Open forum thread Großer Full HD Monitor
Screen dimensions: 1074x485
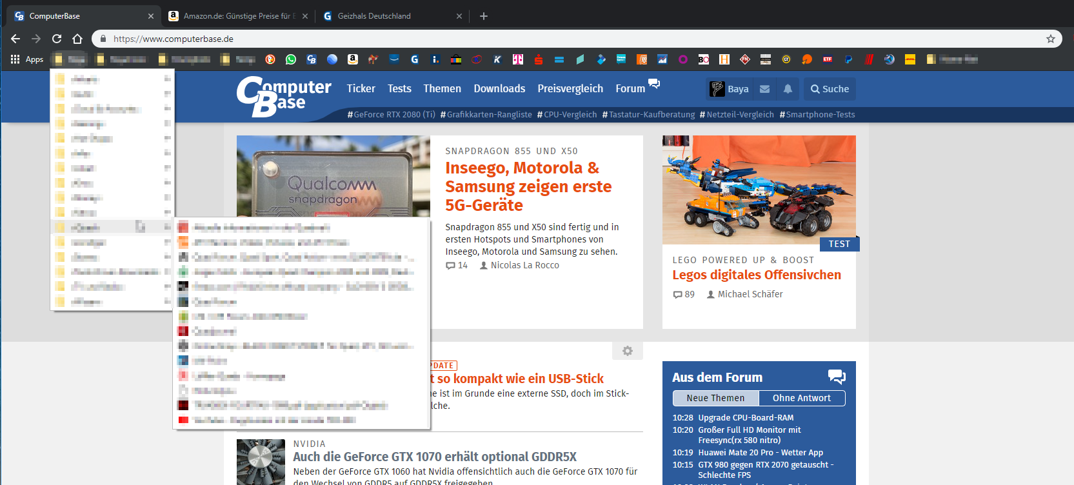click(x=750, y=435)
